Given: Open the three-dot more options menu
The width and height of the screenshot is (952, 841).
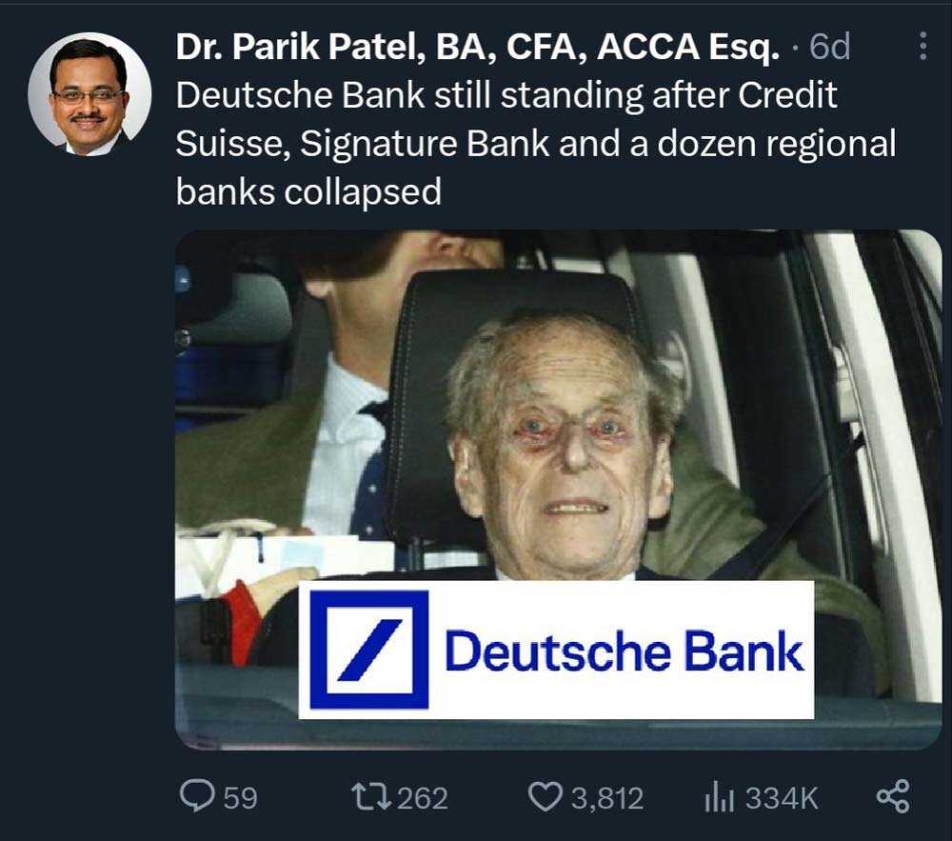Looking at the screenshot, I should [x=922, y=47].
